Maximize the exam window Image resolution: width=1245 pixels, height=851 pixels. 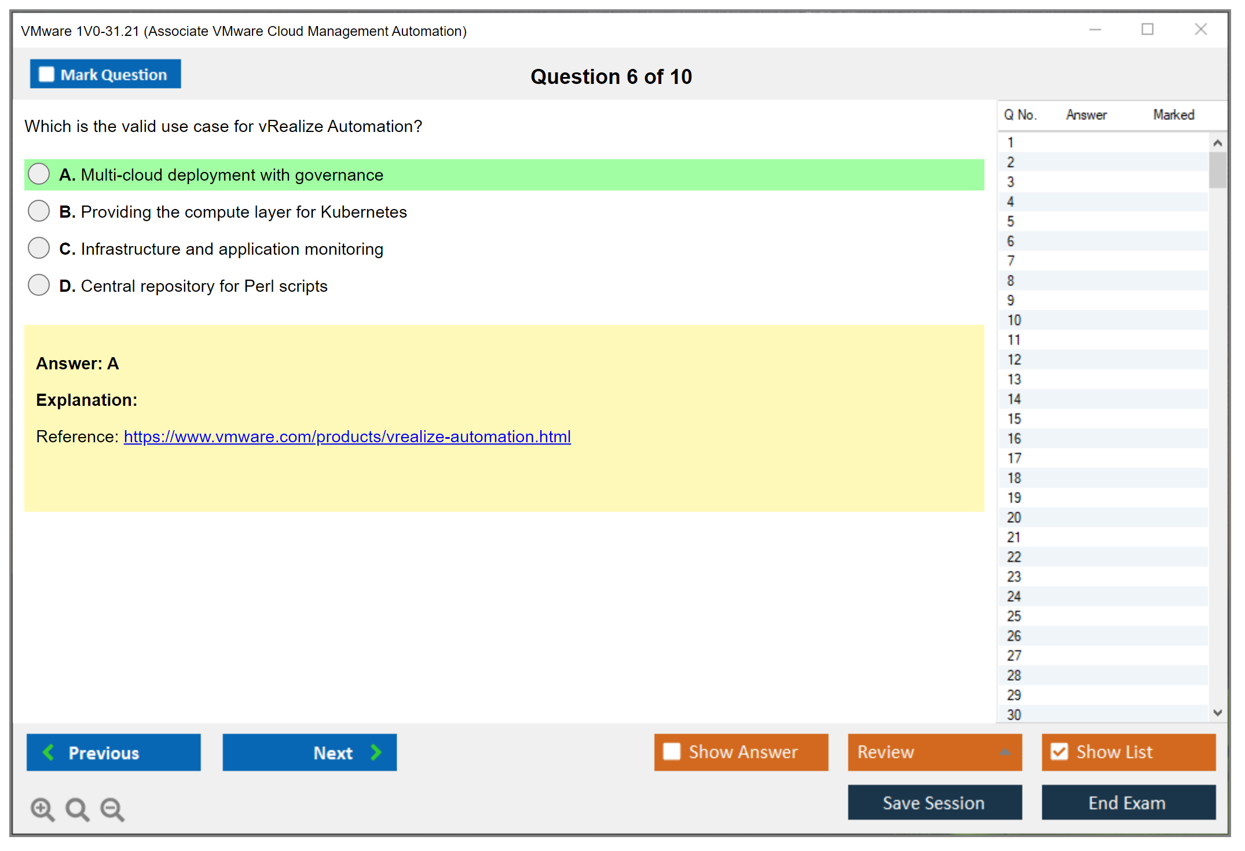[x=1147, y=30]
